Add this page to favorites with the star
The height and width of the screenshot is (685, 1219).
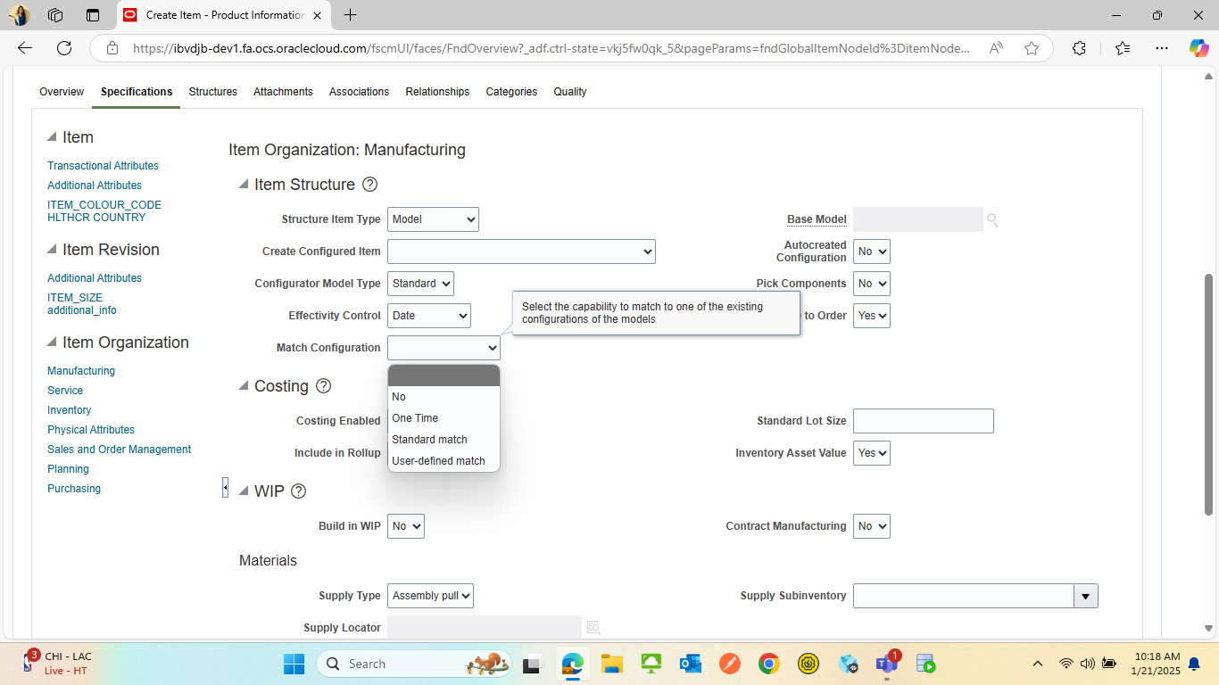1031,48
